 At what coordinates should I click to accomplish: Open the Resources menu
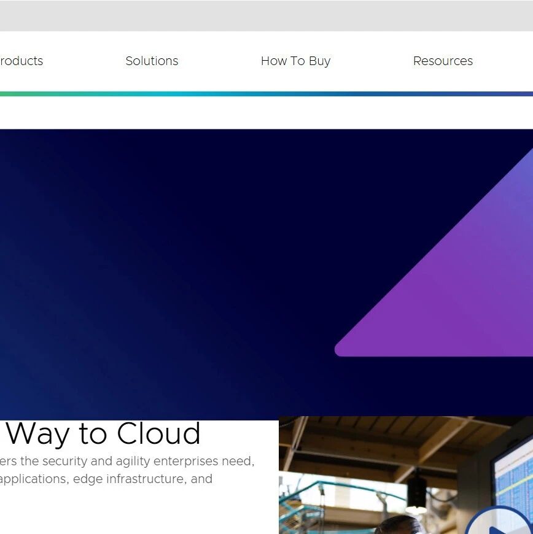[443, 61]
